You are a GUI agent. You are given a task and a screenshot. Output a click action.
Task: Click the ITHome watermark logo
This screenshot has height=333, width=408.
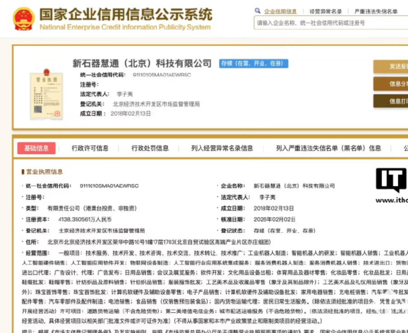tap(391, 181)
